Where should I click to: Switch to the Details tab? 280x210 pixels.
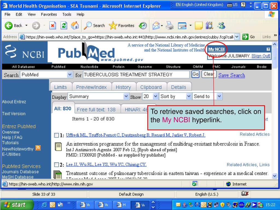tap(179, 87)
